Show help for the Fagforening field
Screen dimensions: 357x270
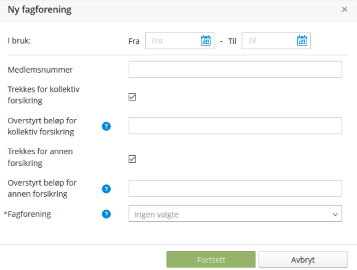106,214
